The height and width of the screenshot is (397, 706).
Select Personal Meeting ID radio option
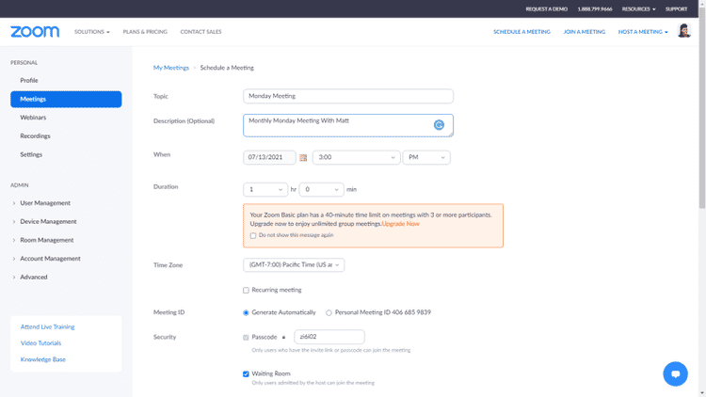[329, 312]
